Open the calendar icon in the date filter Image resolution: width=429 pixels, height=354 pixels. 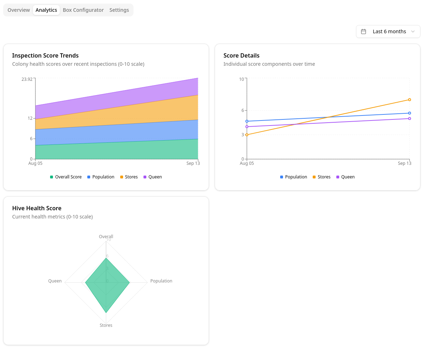click(364, 31)
